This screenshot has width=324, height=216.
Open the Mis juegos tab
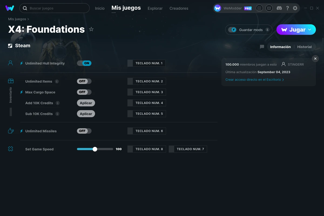tap(126, 8)
